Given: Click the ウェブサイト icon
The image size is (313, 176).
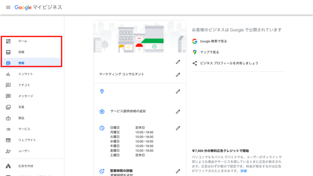Looking at the screenshot, I should (8, 140).
